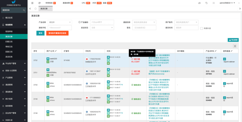Open the message content link in row 3751
Viewport: 242px width, 122px height.
(160, 73)
